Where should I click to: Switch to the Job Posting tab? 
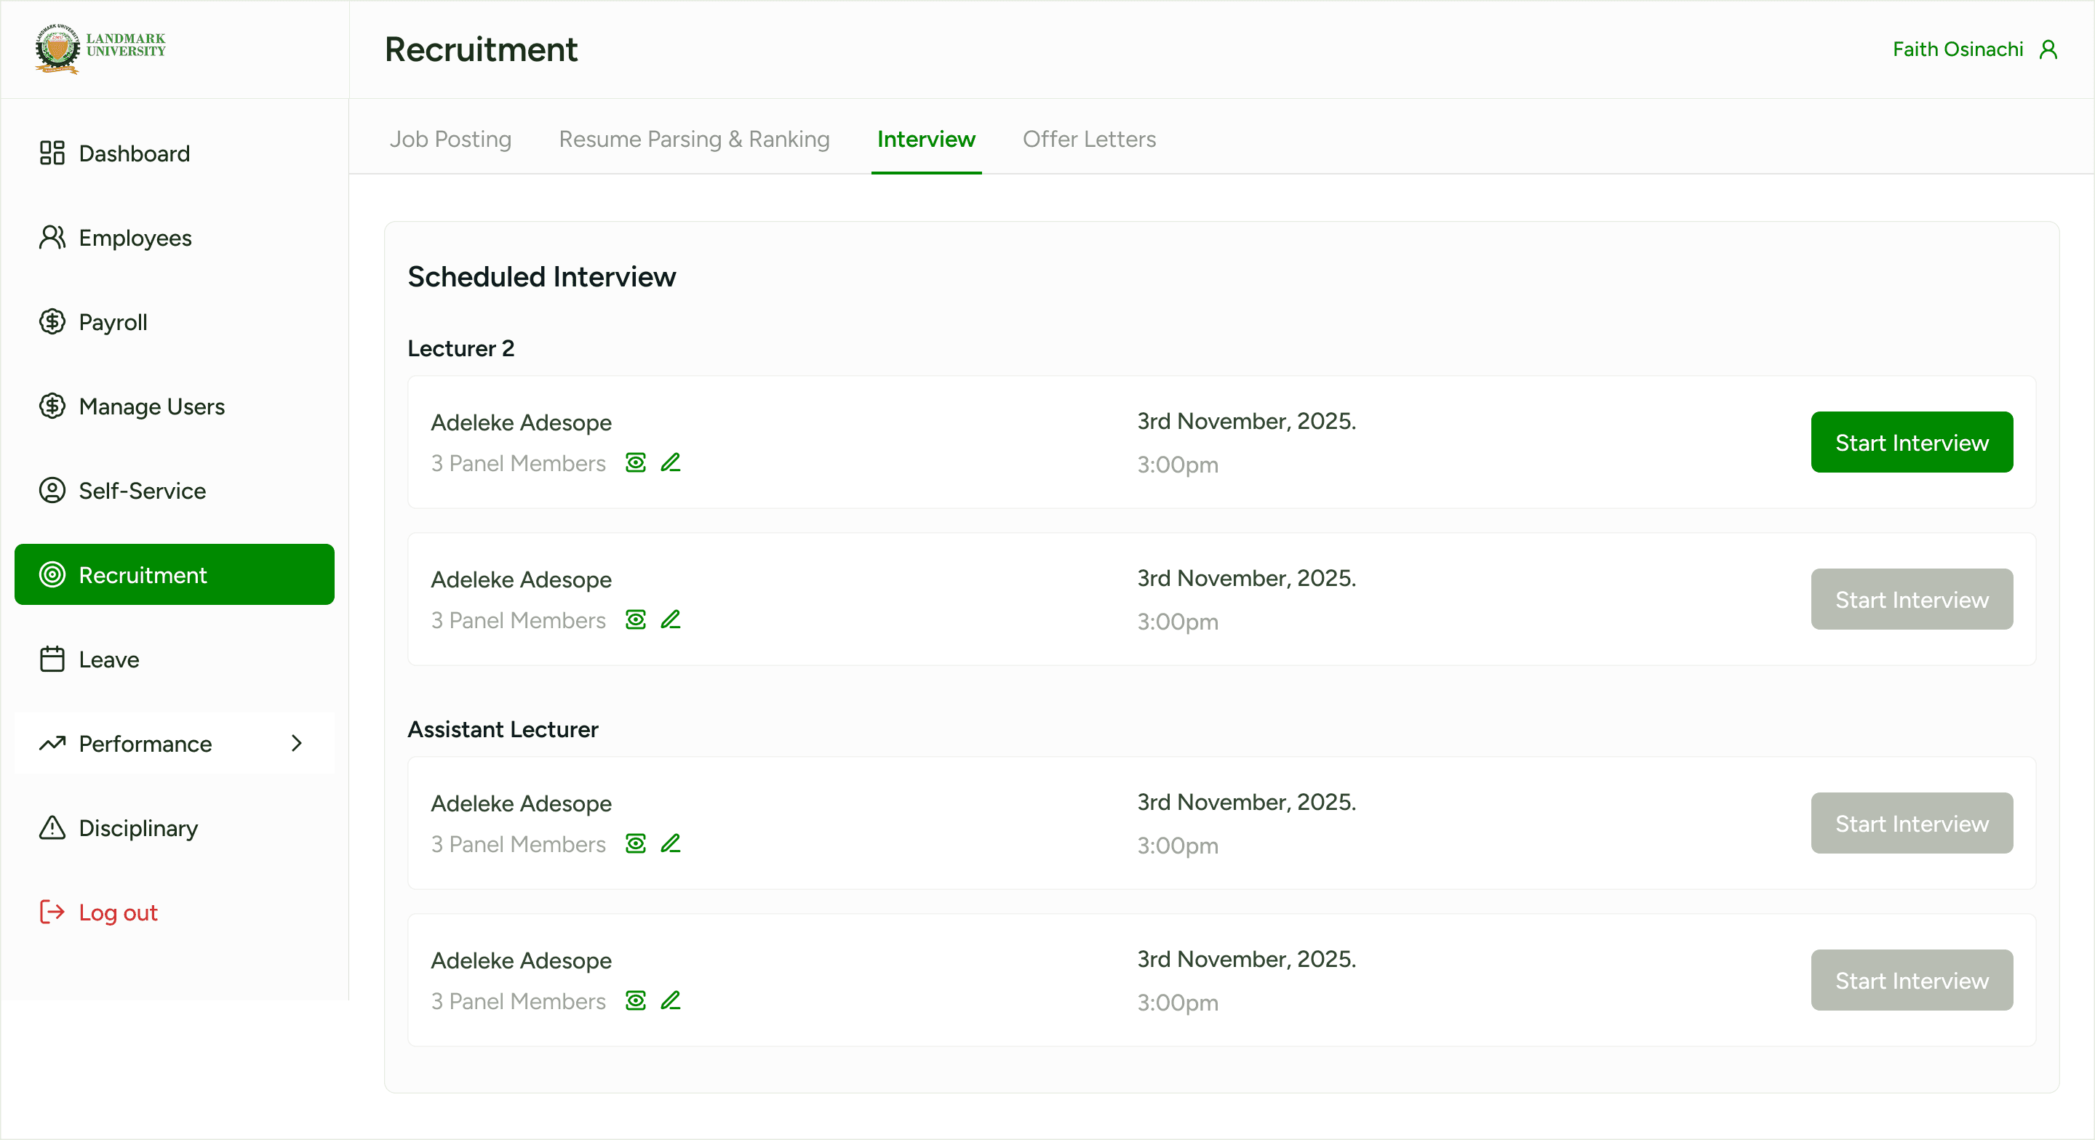click(x=450, y=139)
